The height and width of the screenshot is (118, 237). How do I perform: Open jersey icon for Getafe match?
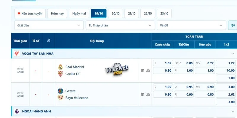142,94
